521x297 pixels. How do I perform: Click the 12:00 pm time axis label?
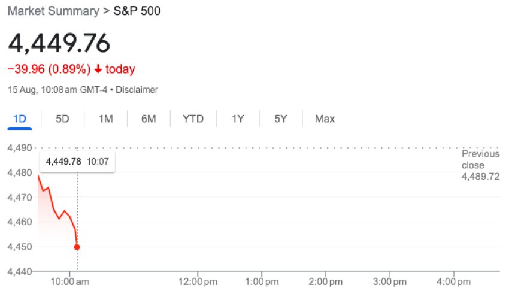coord(198,281)
